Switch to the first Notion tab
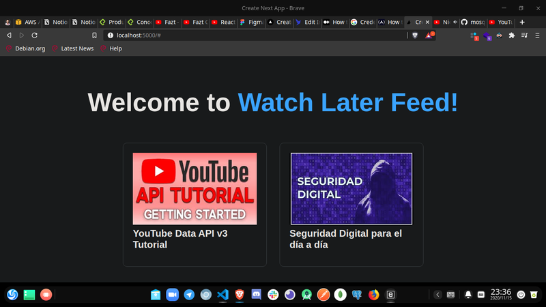546x307 pixels. 56,22
